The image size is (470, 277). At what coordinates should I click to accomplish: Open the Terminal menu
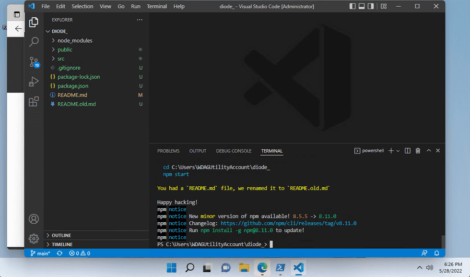157,6
